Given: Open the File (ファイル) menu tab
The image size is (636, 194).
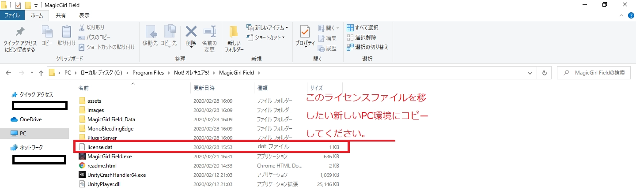Looking at the screenshot, I should pyautogui.click(x=12, y=15).
